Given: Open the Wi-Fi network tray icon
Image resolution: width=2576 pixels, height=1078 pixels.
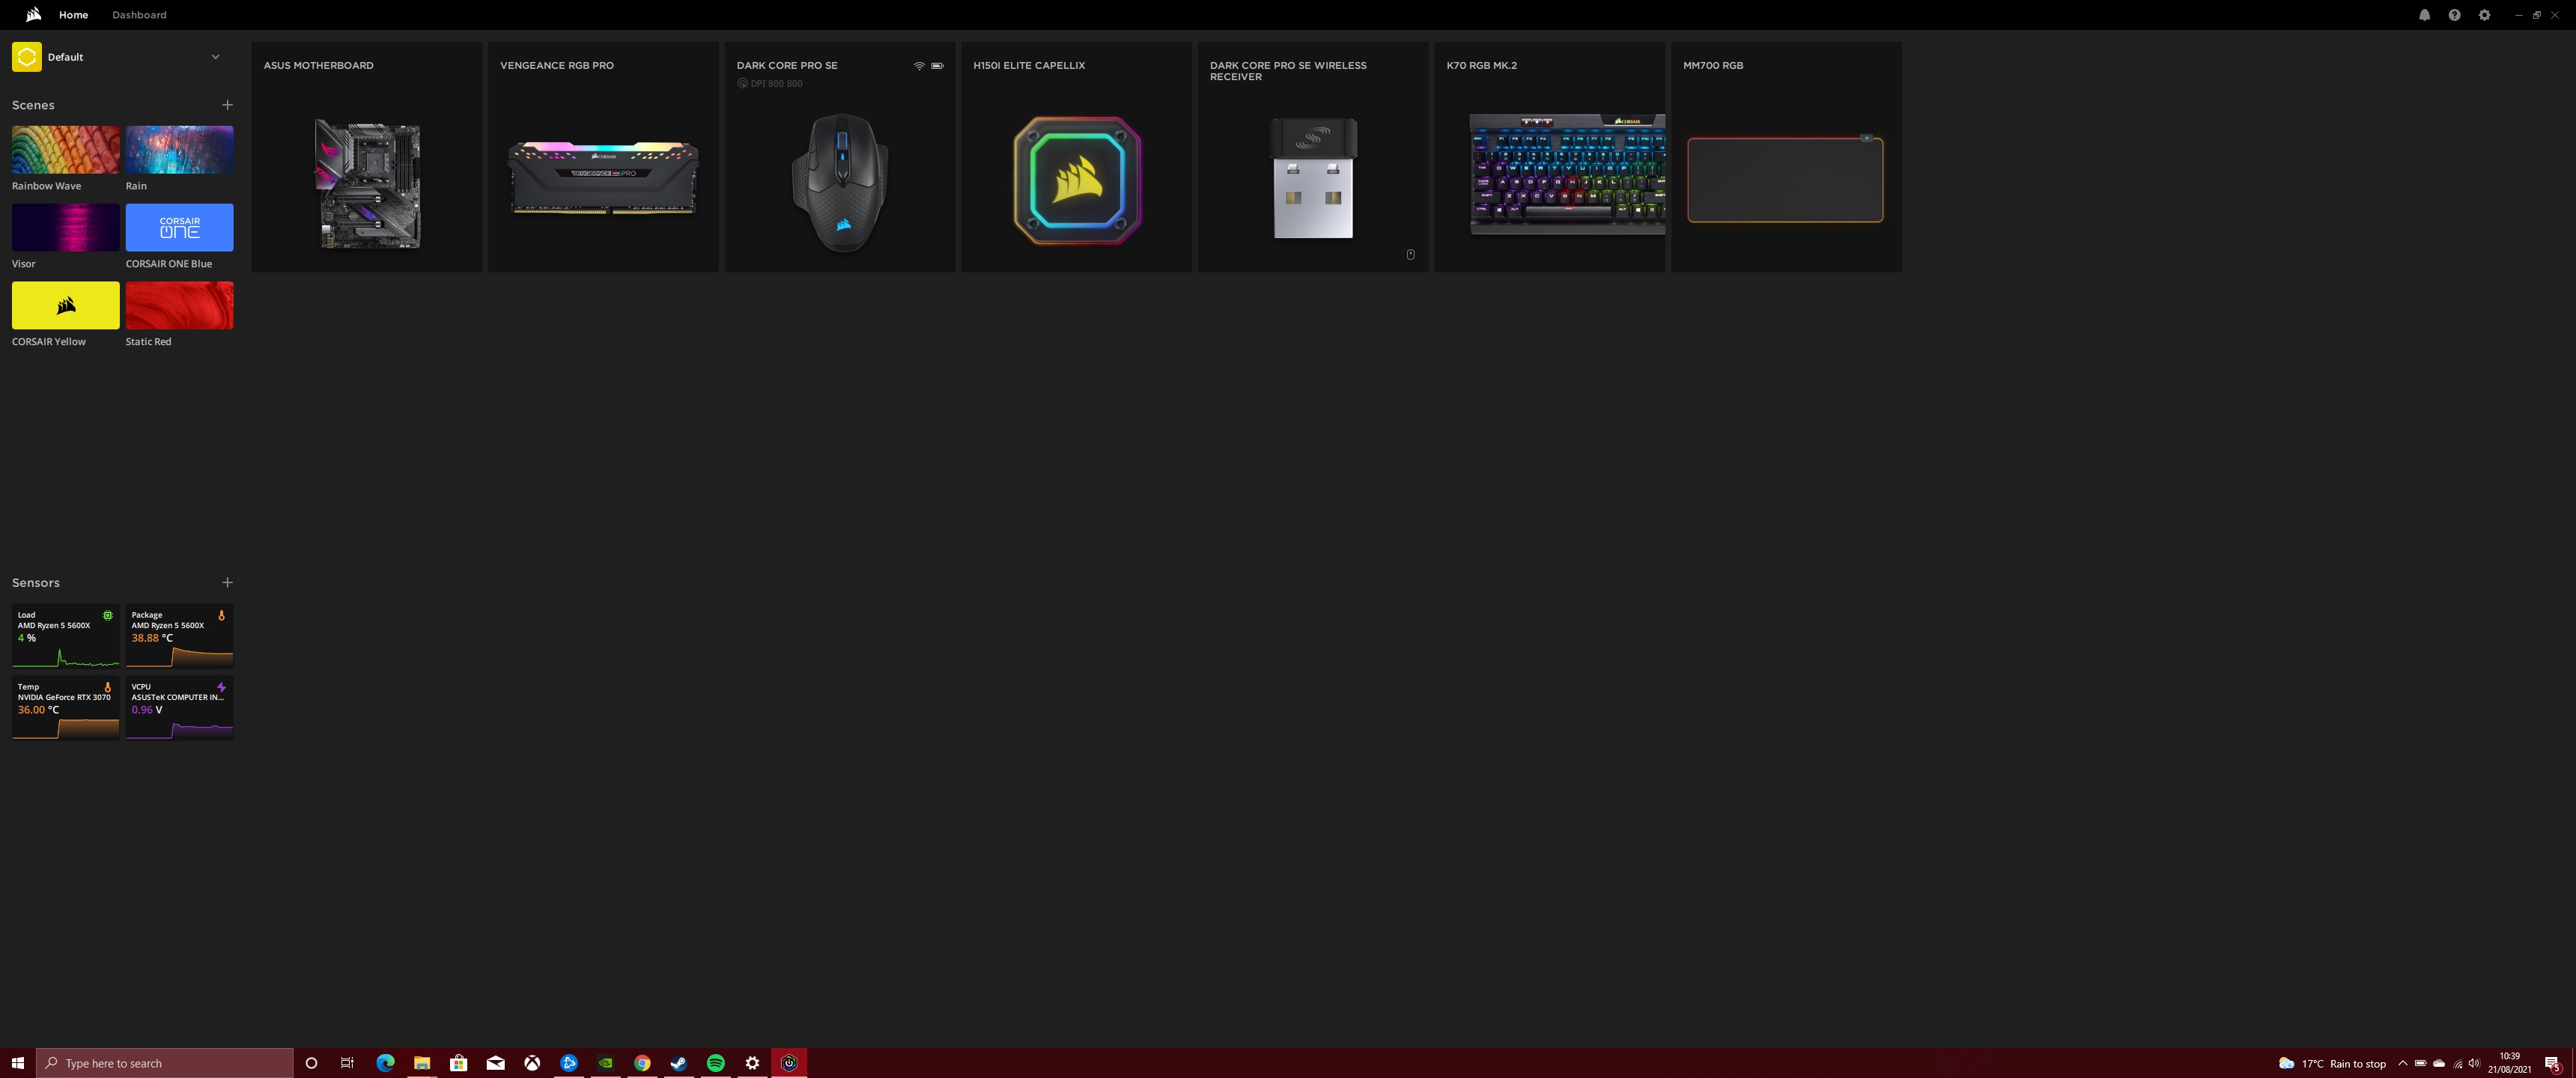Looking at the screenshot, I should [2457, 1063].
